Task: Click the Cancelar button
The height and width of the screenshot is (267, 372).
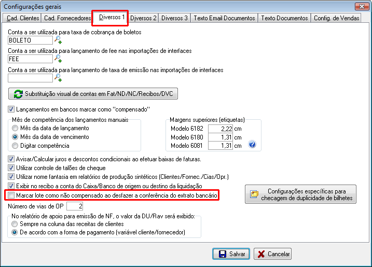Action: point(272,254)
